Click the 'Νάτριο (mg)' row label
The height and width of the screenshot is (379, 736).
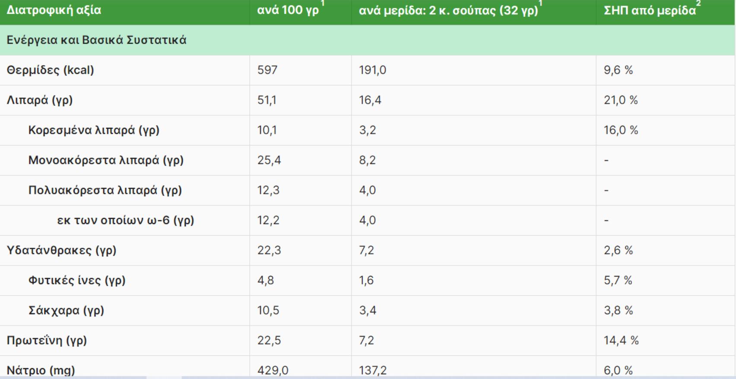pyautogui.click(x=41, y=370)
